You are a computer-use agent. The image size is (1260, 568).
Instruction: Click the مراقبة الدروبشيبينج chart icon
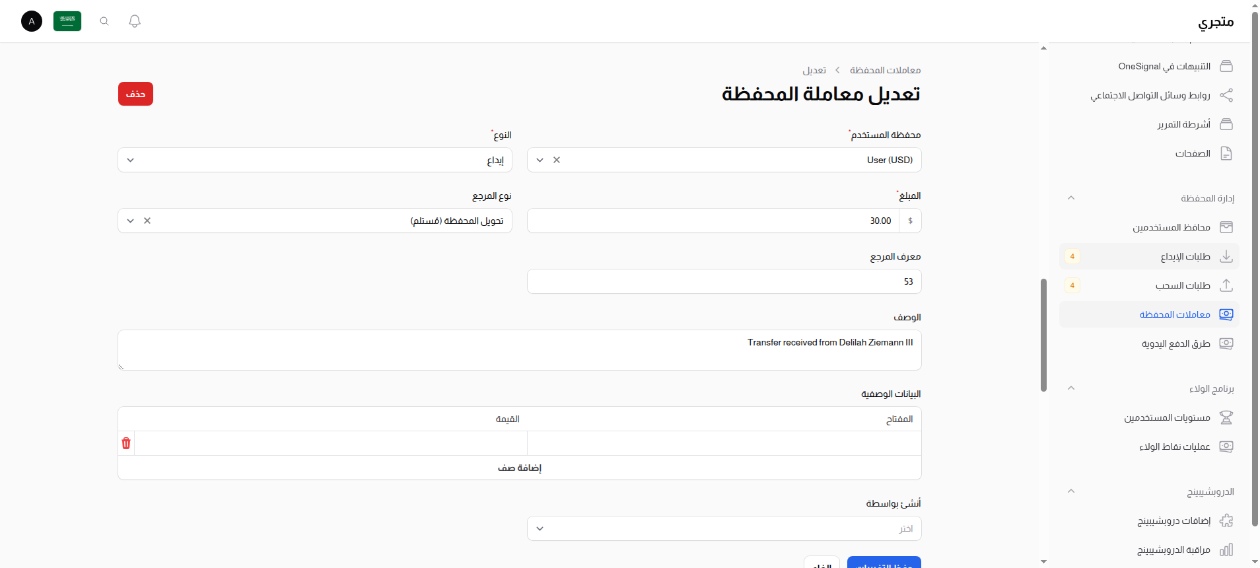(1226, 550)
